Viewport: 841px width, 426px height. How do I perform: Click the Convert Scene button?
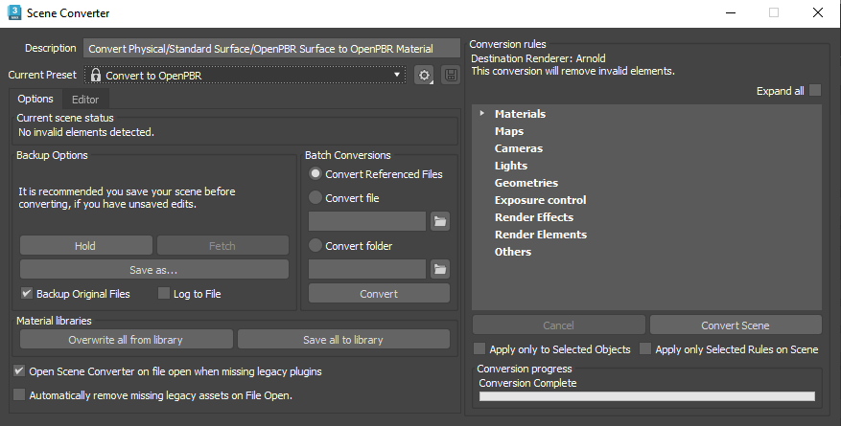(x=736, y=325)
